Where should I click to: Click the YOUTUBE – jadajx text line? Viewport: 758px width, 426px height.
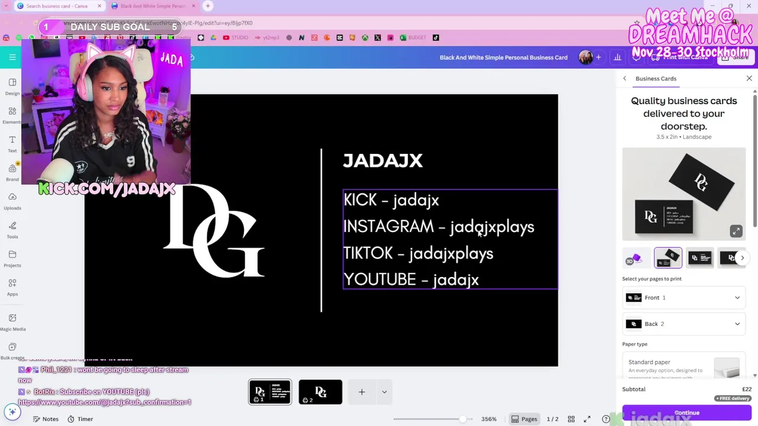(x=411, y=279)
